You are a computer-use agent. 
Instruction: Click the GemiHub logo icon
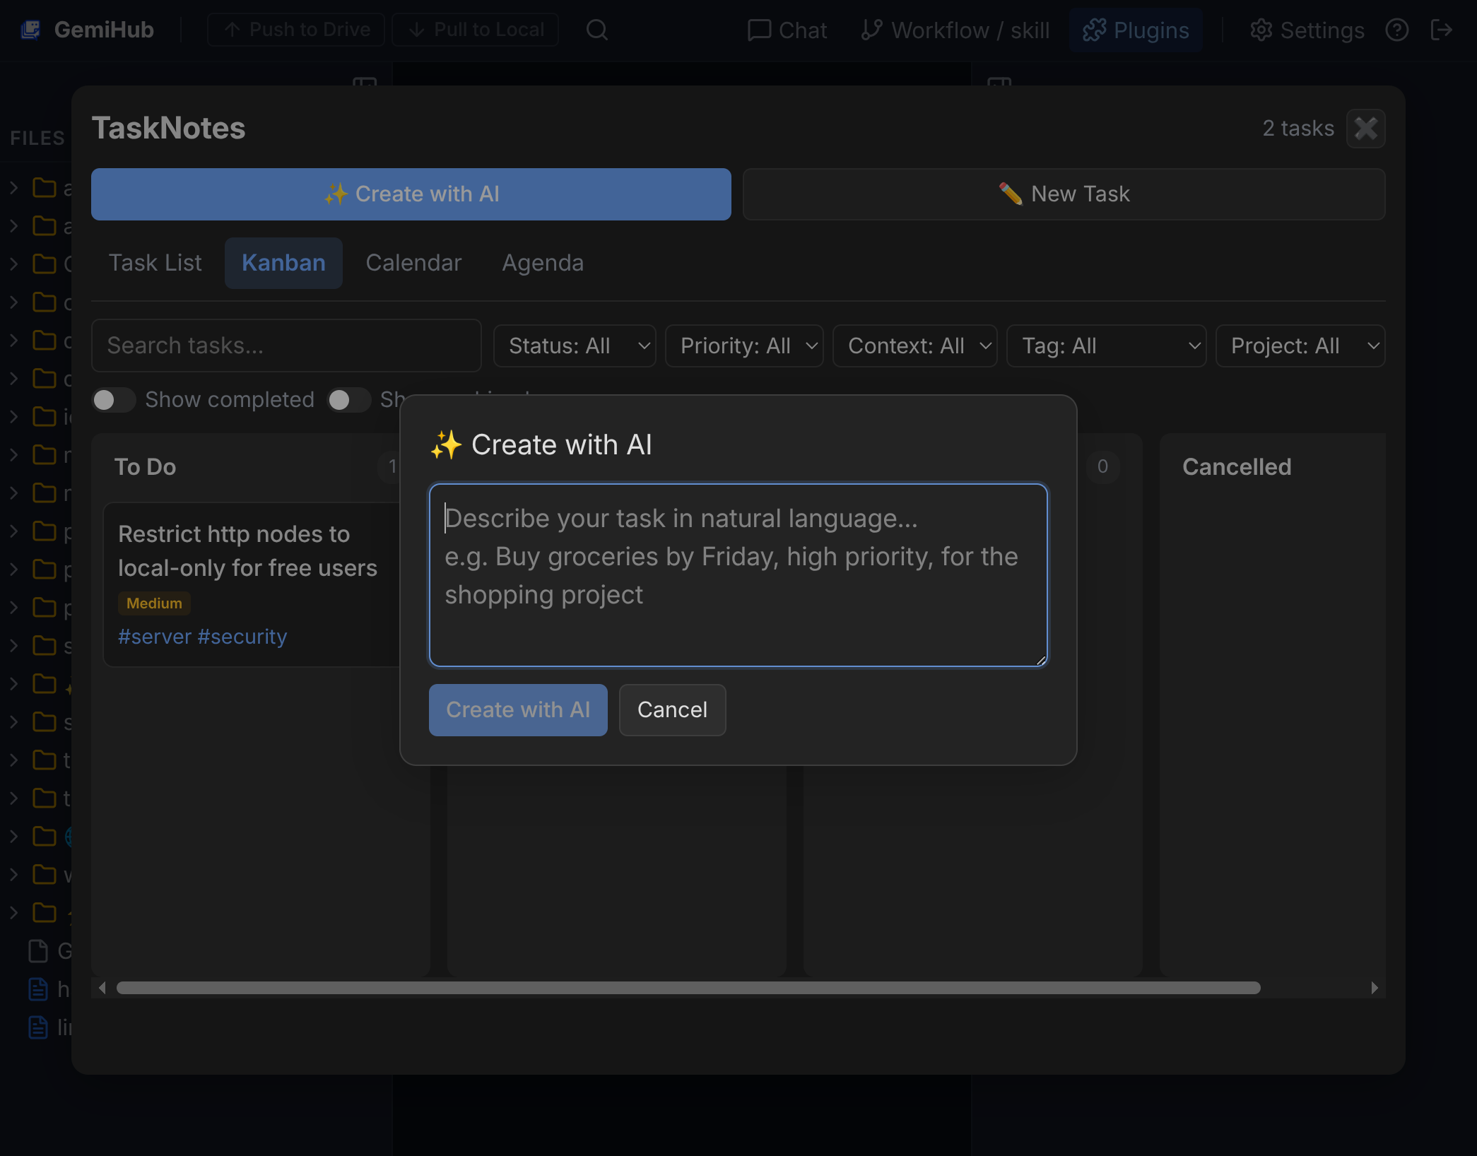(30, 30)
